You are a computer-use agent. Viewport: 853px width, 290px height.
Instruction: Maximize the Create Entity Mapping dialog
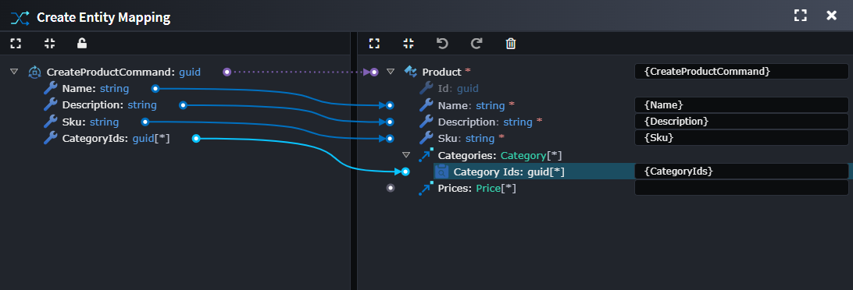click(800, 16)
